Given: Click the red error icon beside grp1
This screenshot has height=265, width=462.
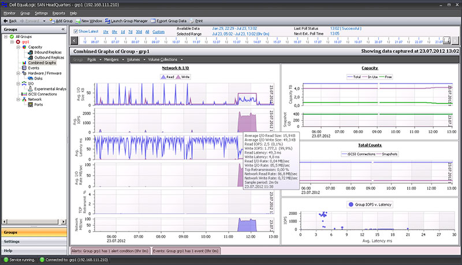Looking at the screenshot, I should (18, 41).
